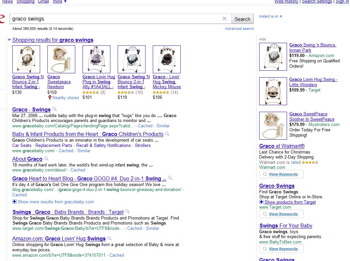Open the News tab

tap(7, 2)
